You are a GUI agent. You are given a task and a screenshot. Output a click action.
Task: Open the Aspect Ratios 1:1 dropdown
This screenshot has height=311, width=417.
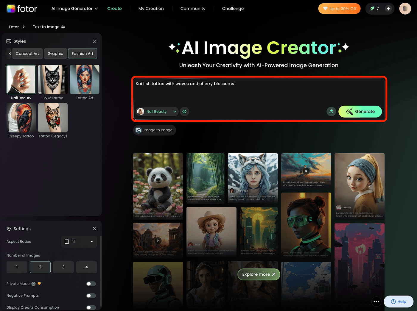(x=79, y=241)
